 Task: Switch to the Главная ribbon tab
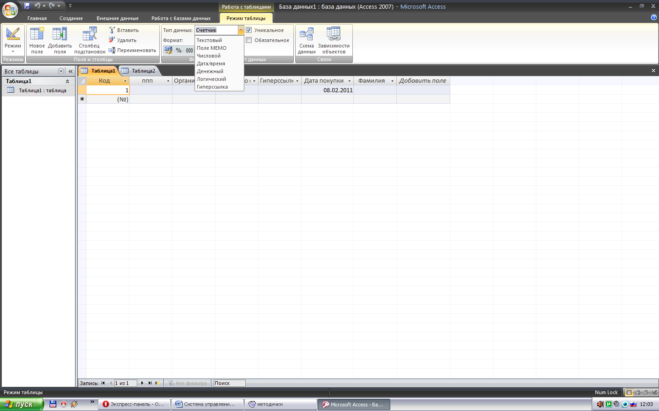pos(37,18)
